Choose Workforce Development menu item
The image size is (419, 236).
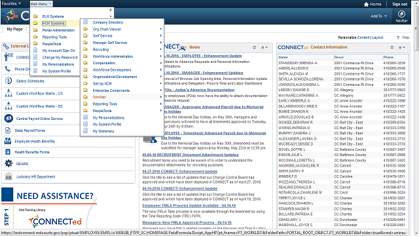[112, 70]
